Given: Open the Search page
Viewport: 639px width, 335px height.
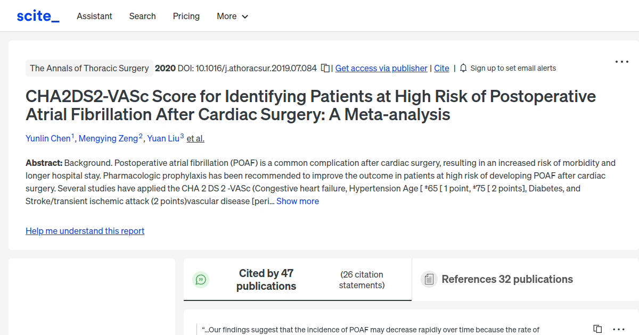Looking at the screenshot, I should pyautogui.click(x=142, y=16).
